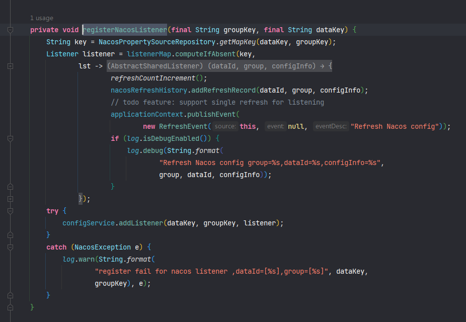
Task: Click the "format" call on the log.debug line
Action: coord(207,150)
